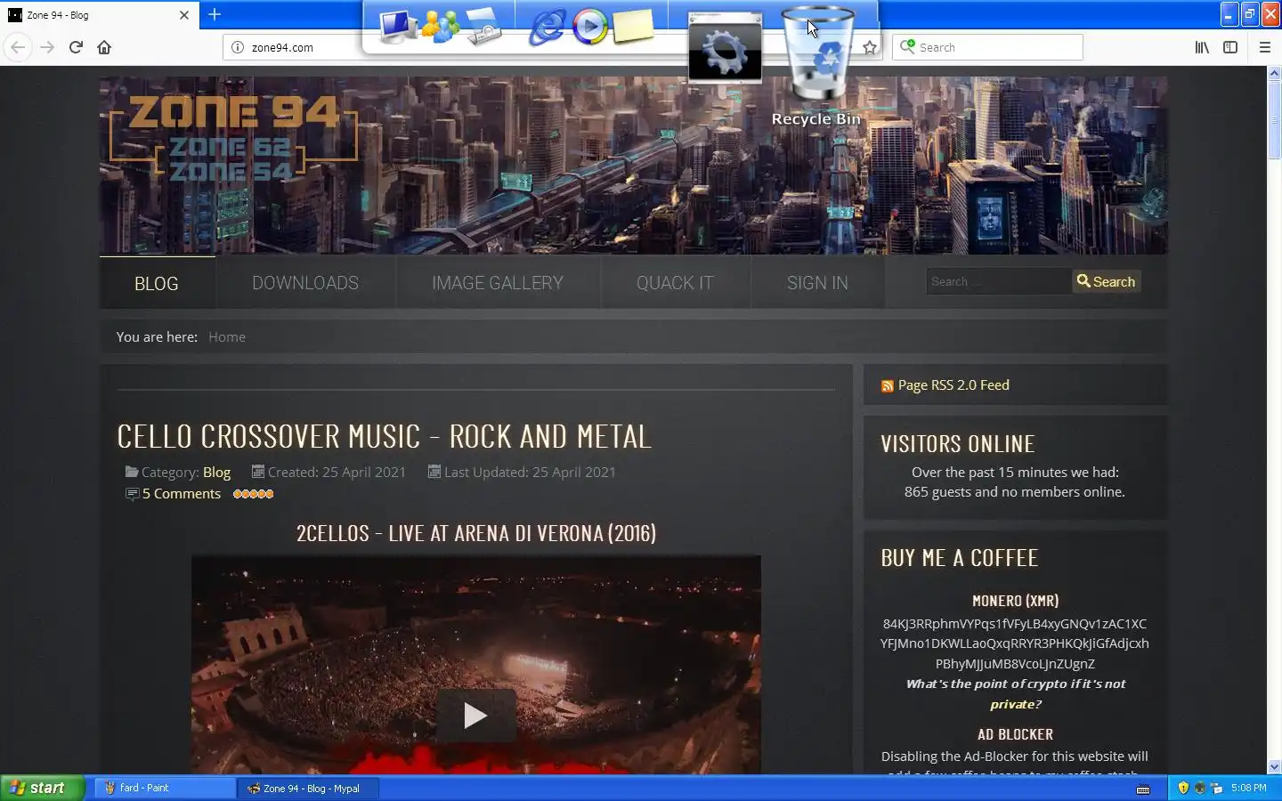Click the vertical scrollbar thumb
The image size is (1282, 801).
tap(1274, 120)
